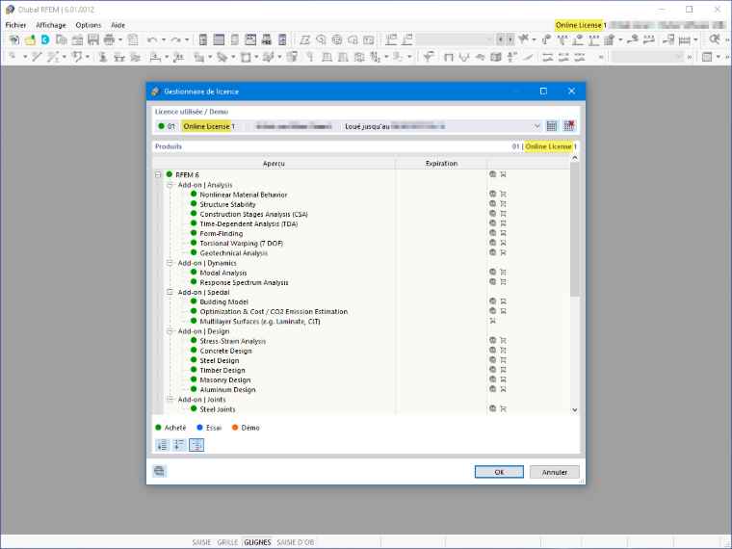The image size is (732, 549).
Task: Select the Masonry Design row
Action: click(x=361, y=380)
